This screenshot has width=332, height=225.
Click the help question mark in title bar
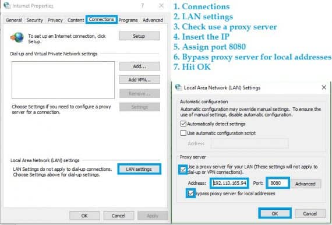(143, 5)
